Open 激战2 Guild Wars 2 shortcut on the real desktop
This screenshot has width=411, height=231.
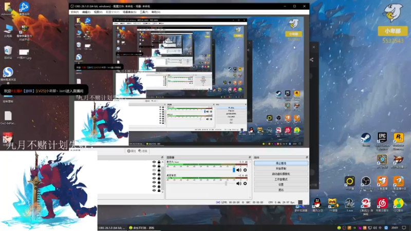coord(366,206)
